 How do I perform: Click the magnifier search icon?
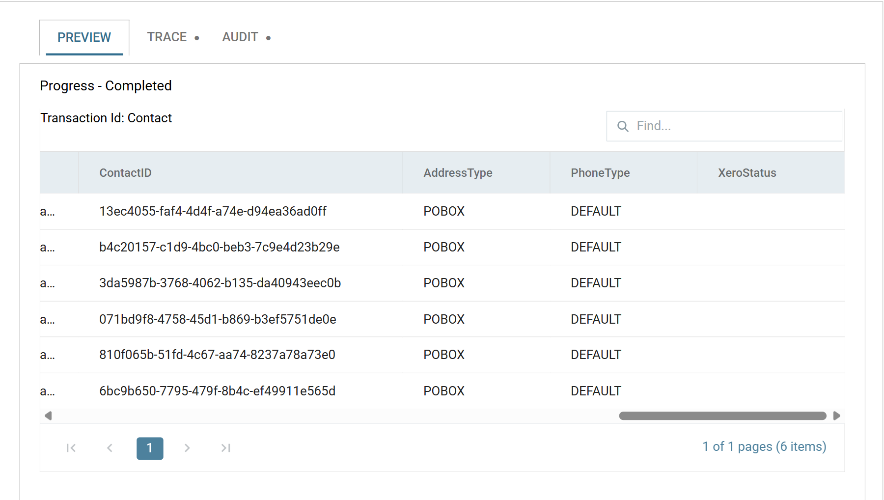click(623, 126)
